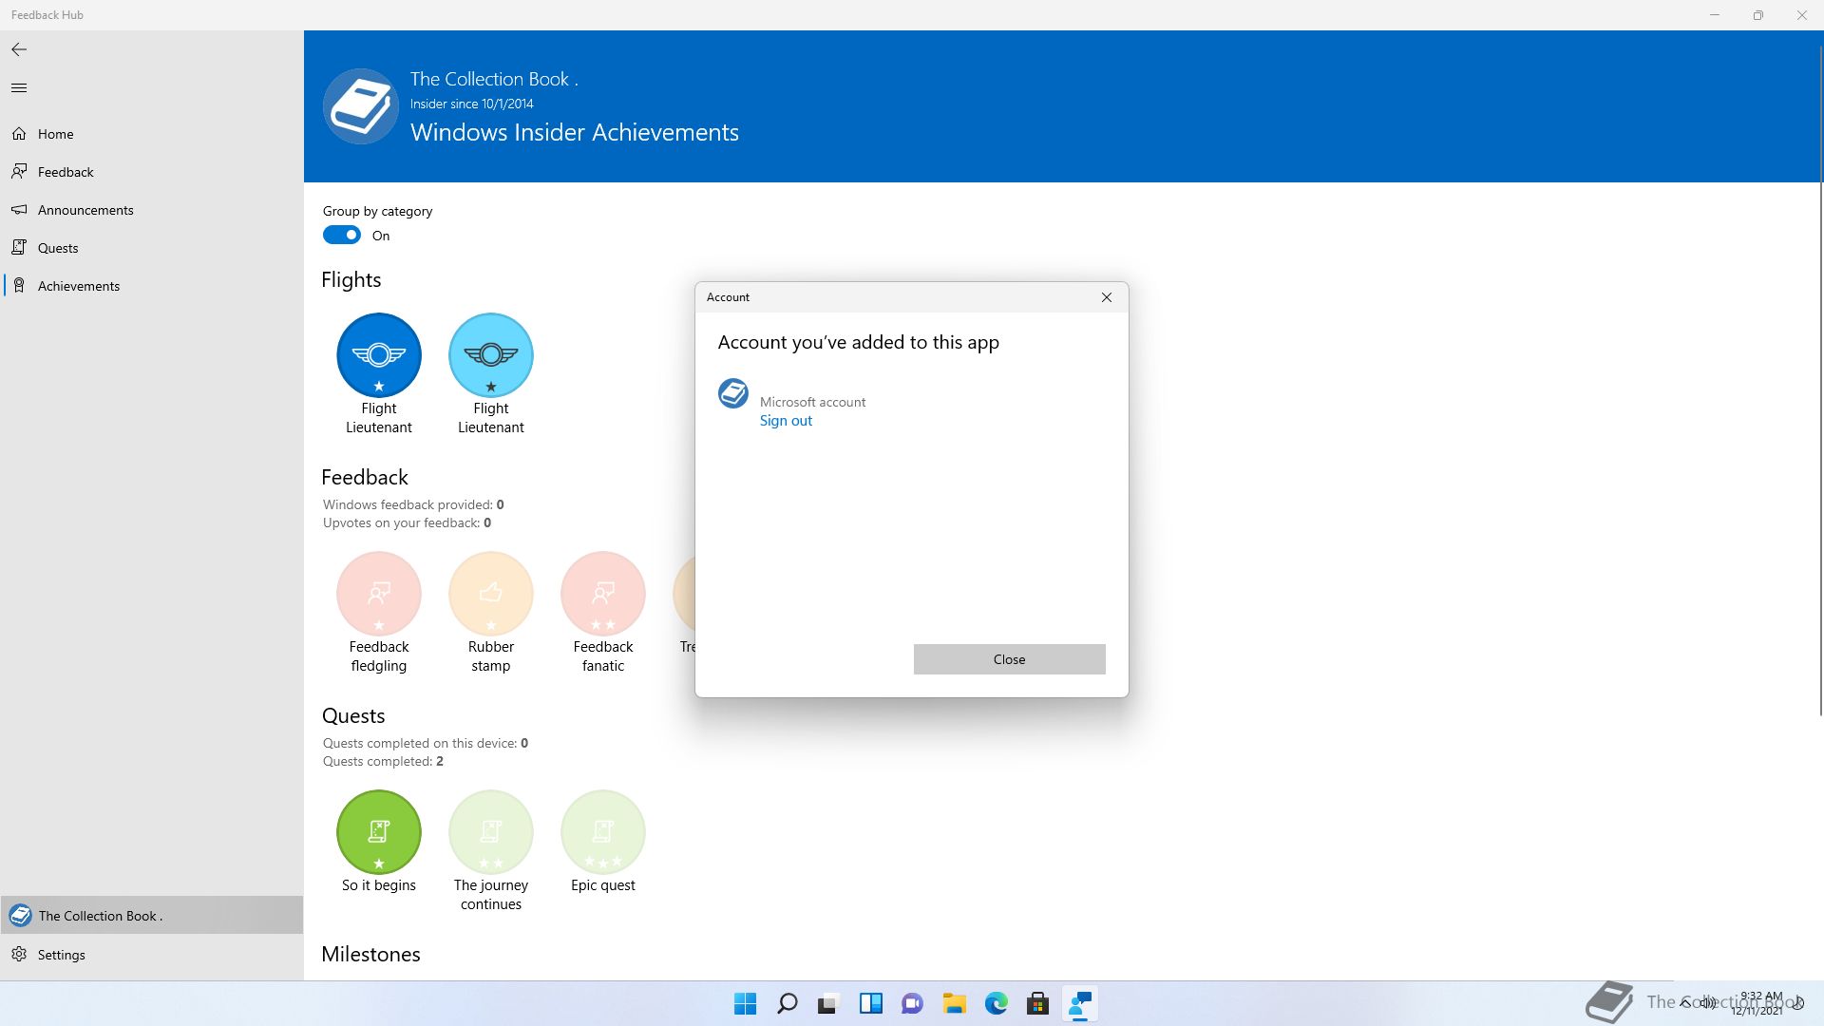This screenshot has height=1026, width=1824.
Task: Click the dark blue Flight Lieutenant badge
Action: [379, 355]
